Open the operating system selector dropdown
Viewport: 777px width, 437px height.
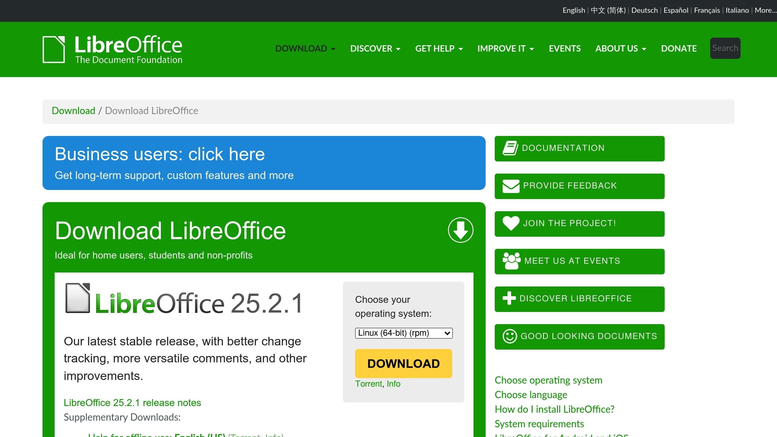(404, 333)
